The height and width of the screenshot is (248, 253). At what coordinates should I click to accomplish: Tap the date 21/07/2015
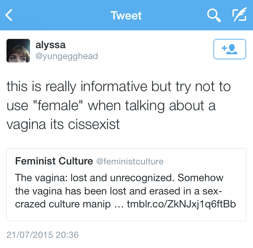[x=30, y=235]
